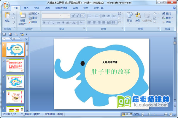Click the strikethrough abc icon
The image size is (178, 118).
(58, 22)
